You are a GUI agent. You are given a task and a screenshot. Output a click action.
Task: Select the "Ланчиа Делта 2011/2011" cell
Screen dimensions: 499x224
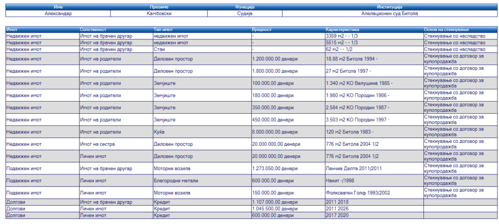tap(352, 169)
